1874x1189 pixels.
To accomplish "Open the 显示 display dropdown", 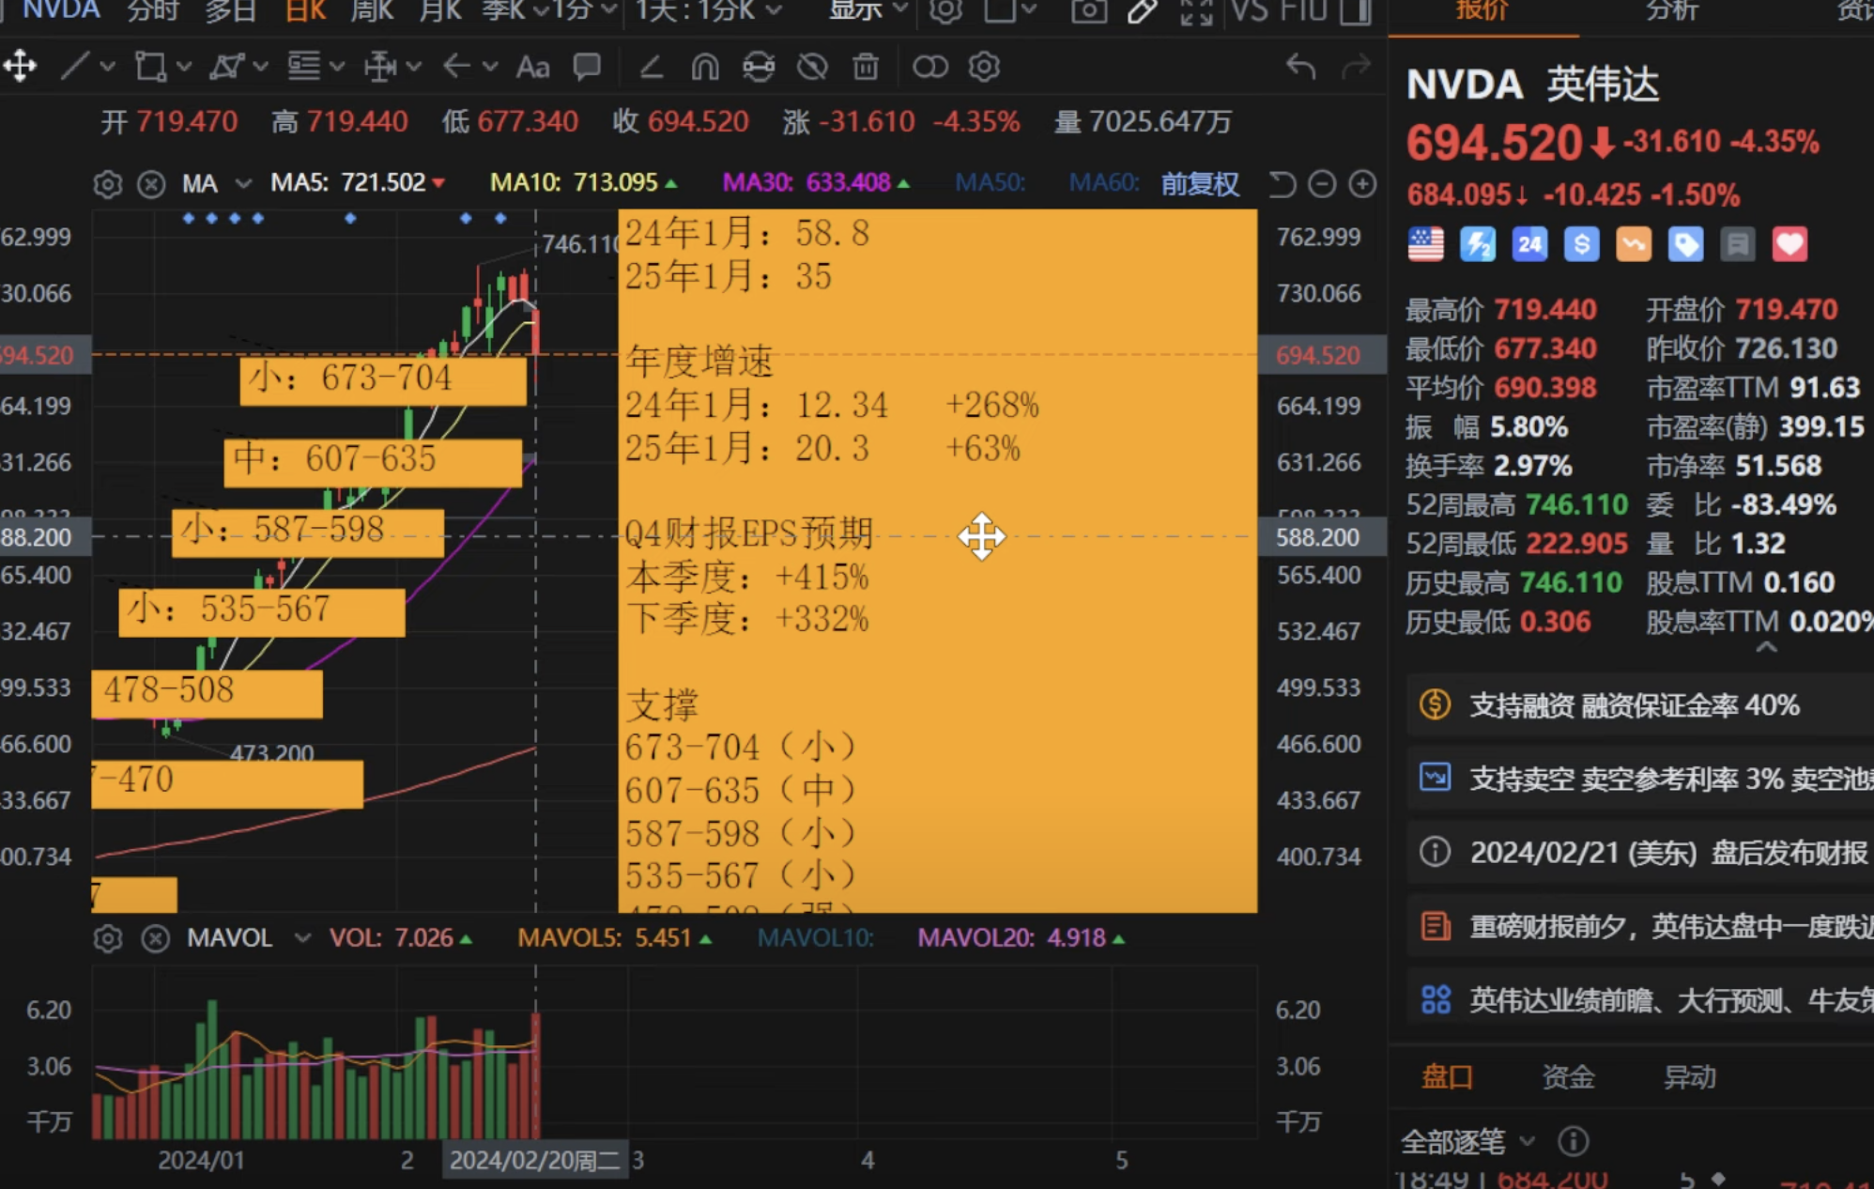I will (x=867, y=10).
